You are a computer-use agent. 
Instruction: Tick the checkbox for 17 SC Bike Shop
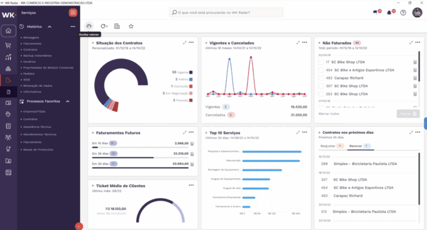[x=320, y=62]
